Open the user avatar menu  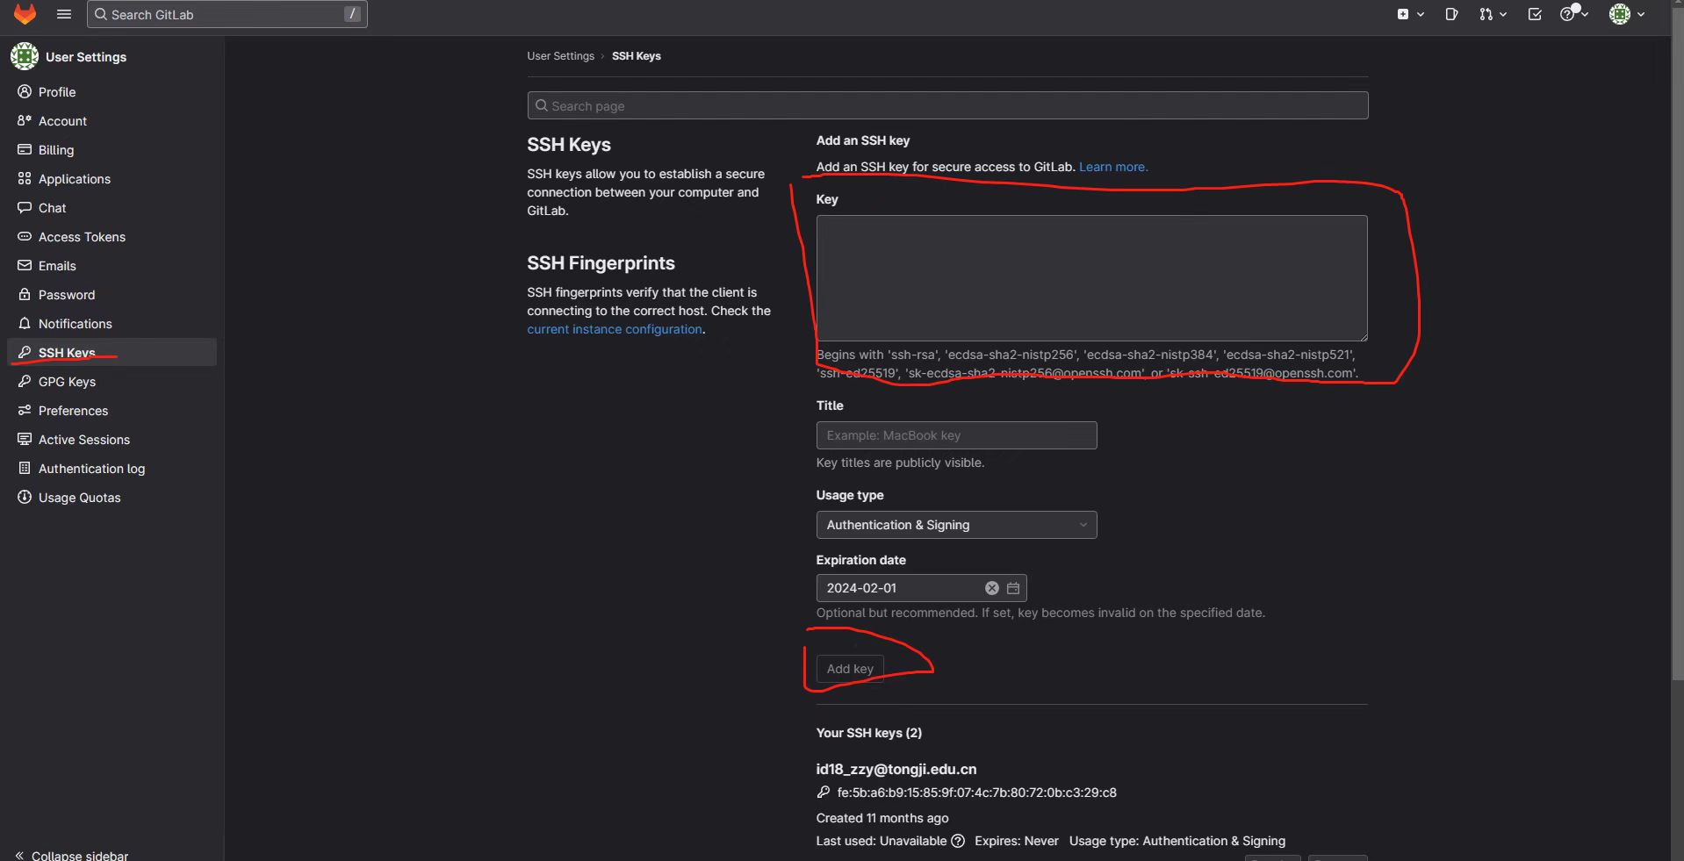1627,14
